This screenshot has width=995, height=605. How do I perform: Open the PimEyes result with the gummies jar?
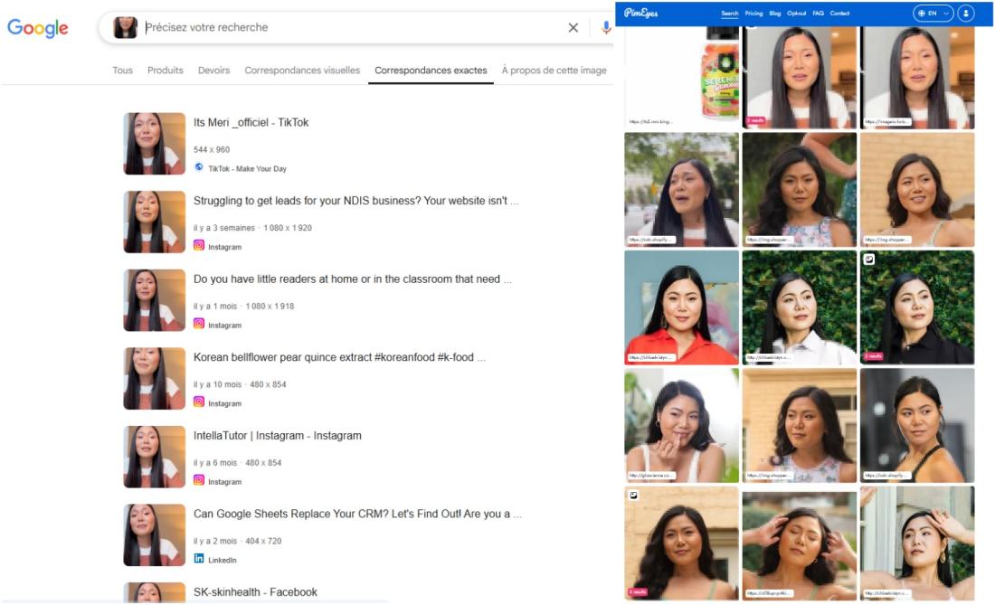click(681, 78)
